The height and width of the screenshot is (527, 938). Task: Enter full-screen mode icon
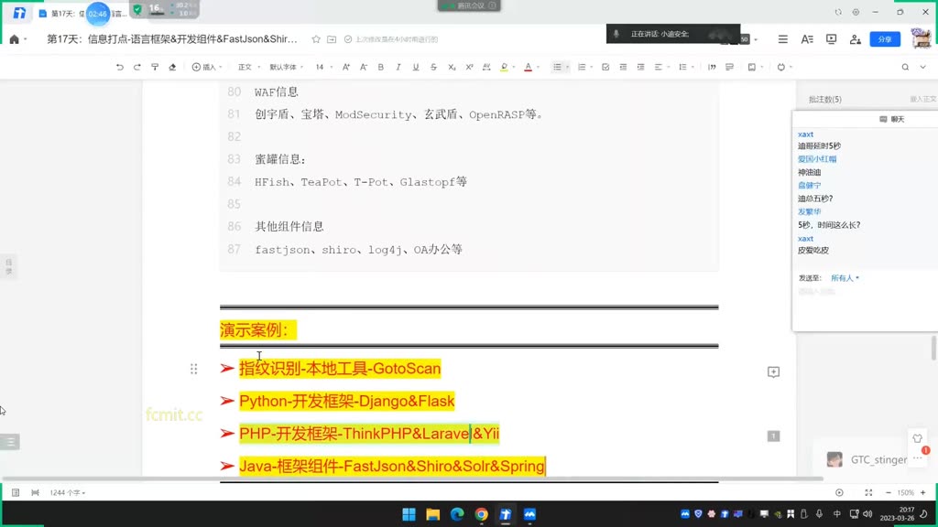(x=868, y=492)
